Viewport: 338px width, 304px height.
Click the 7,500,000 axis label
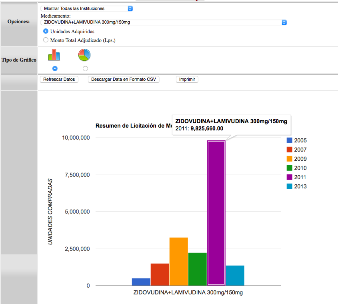click(x=77, y=175)
